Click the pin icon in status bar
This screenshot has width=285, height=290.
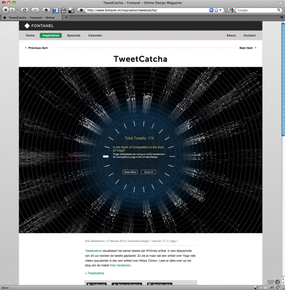click(272, 288)
